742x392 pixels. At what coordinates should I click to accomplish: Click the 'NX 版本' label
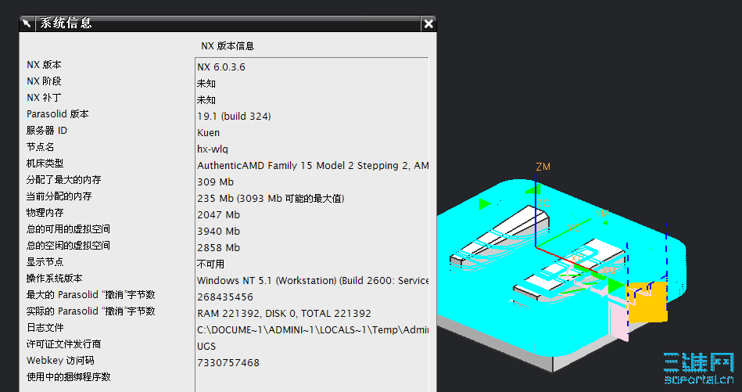[44, 65]
